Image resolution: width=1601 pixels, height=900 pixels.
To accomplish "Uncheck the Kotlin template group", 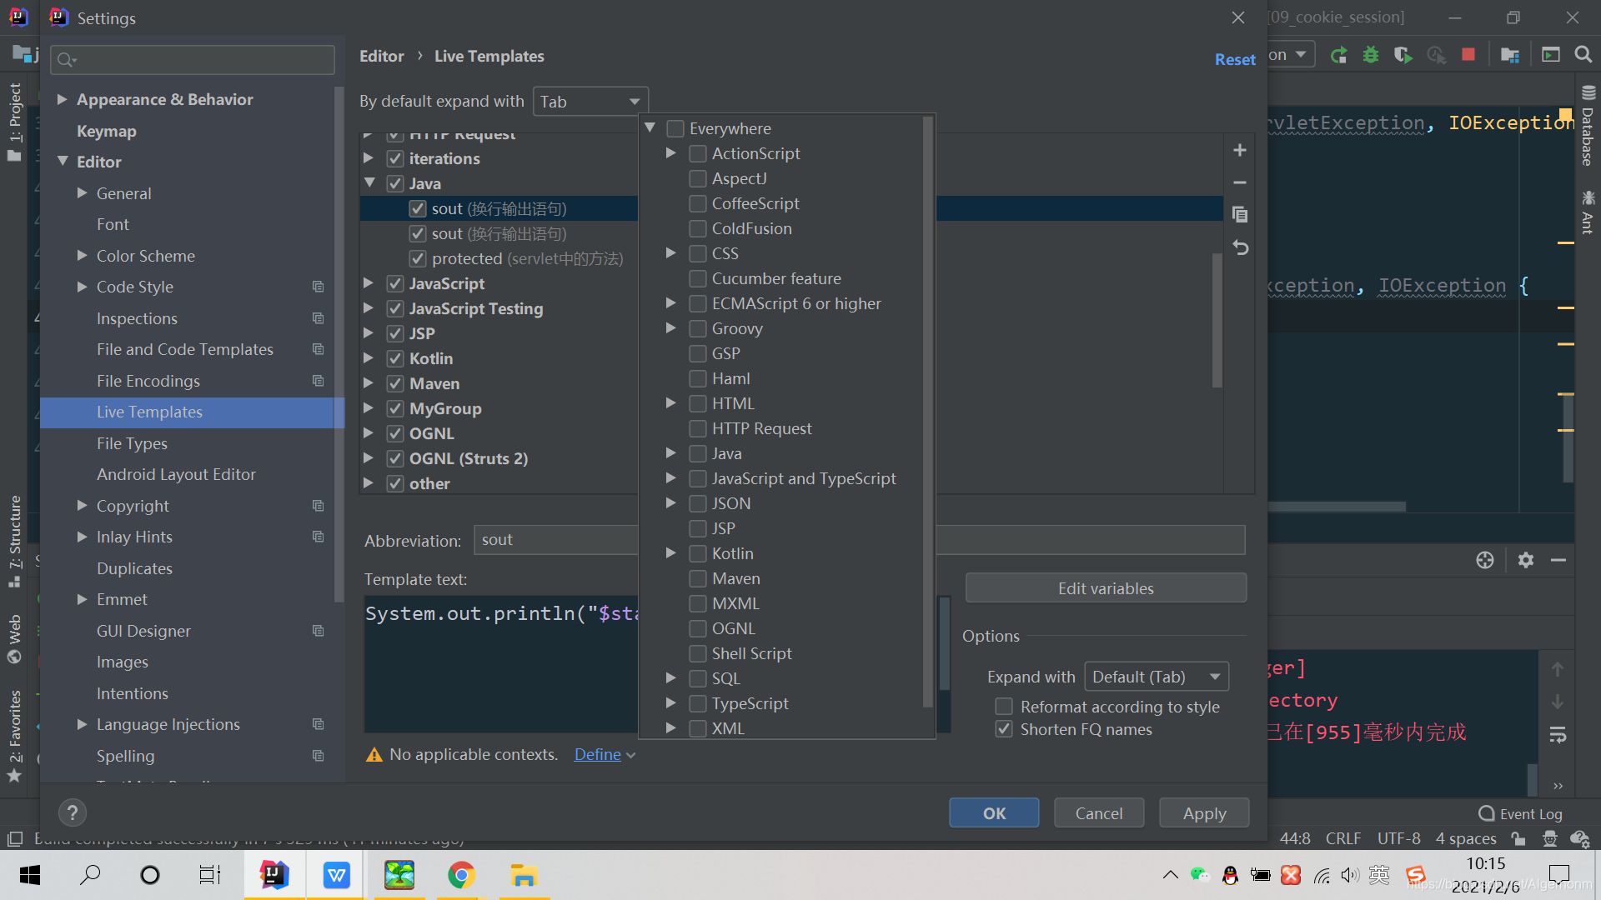I will (395, 358).
